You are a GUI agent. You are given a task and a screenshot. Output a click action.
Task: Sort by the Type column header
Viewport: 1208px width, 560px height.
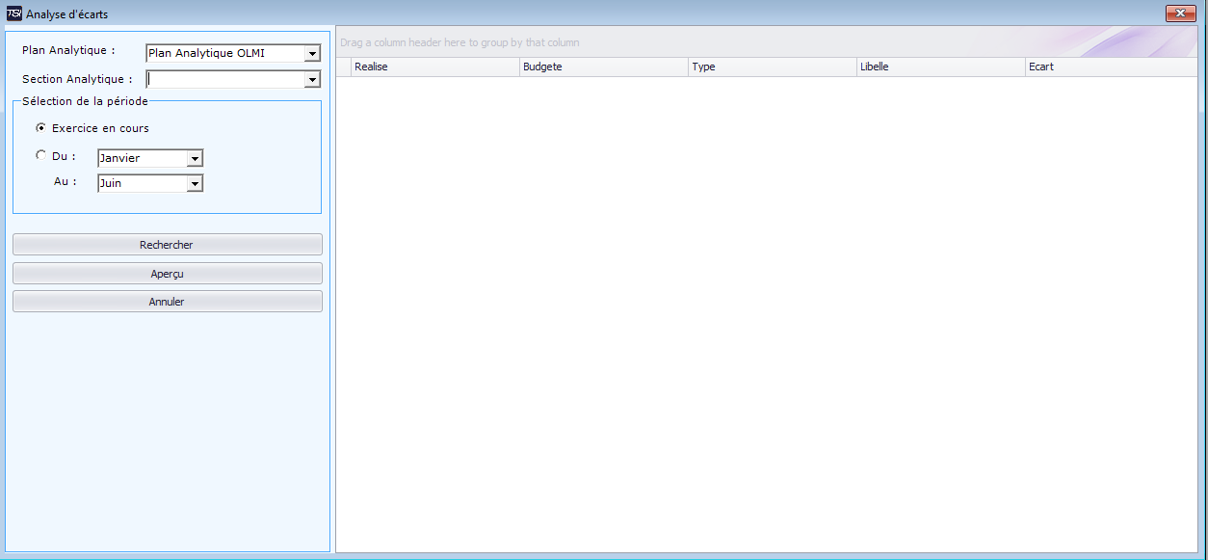tap(773, 67)
